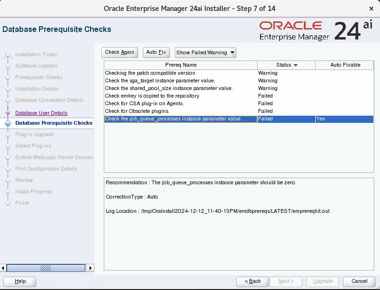Click the Installation Types step
This screenshot has width=380, height=290.
[x=36, y=54]
